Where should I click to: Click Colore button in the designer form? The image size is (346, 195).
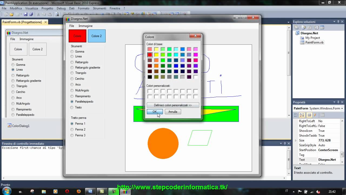pyautogui.click(x=18, y=49)
